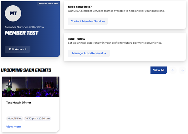Open Manage Auto-Renewal settings
188x134 pixels.
[x=89, y=53]
